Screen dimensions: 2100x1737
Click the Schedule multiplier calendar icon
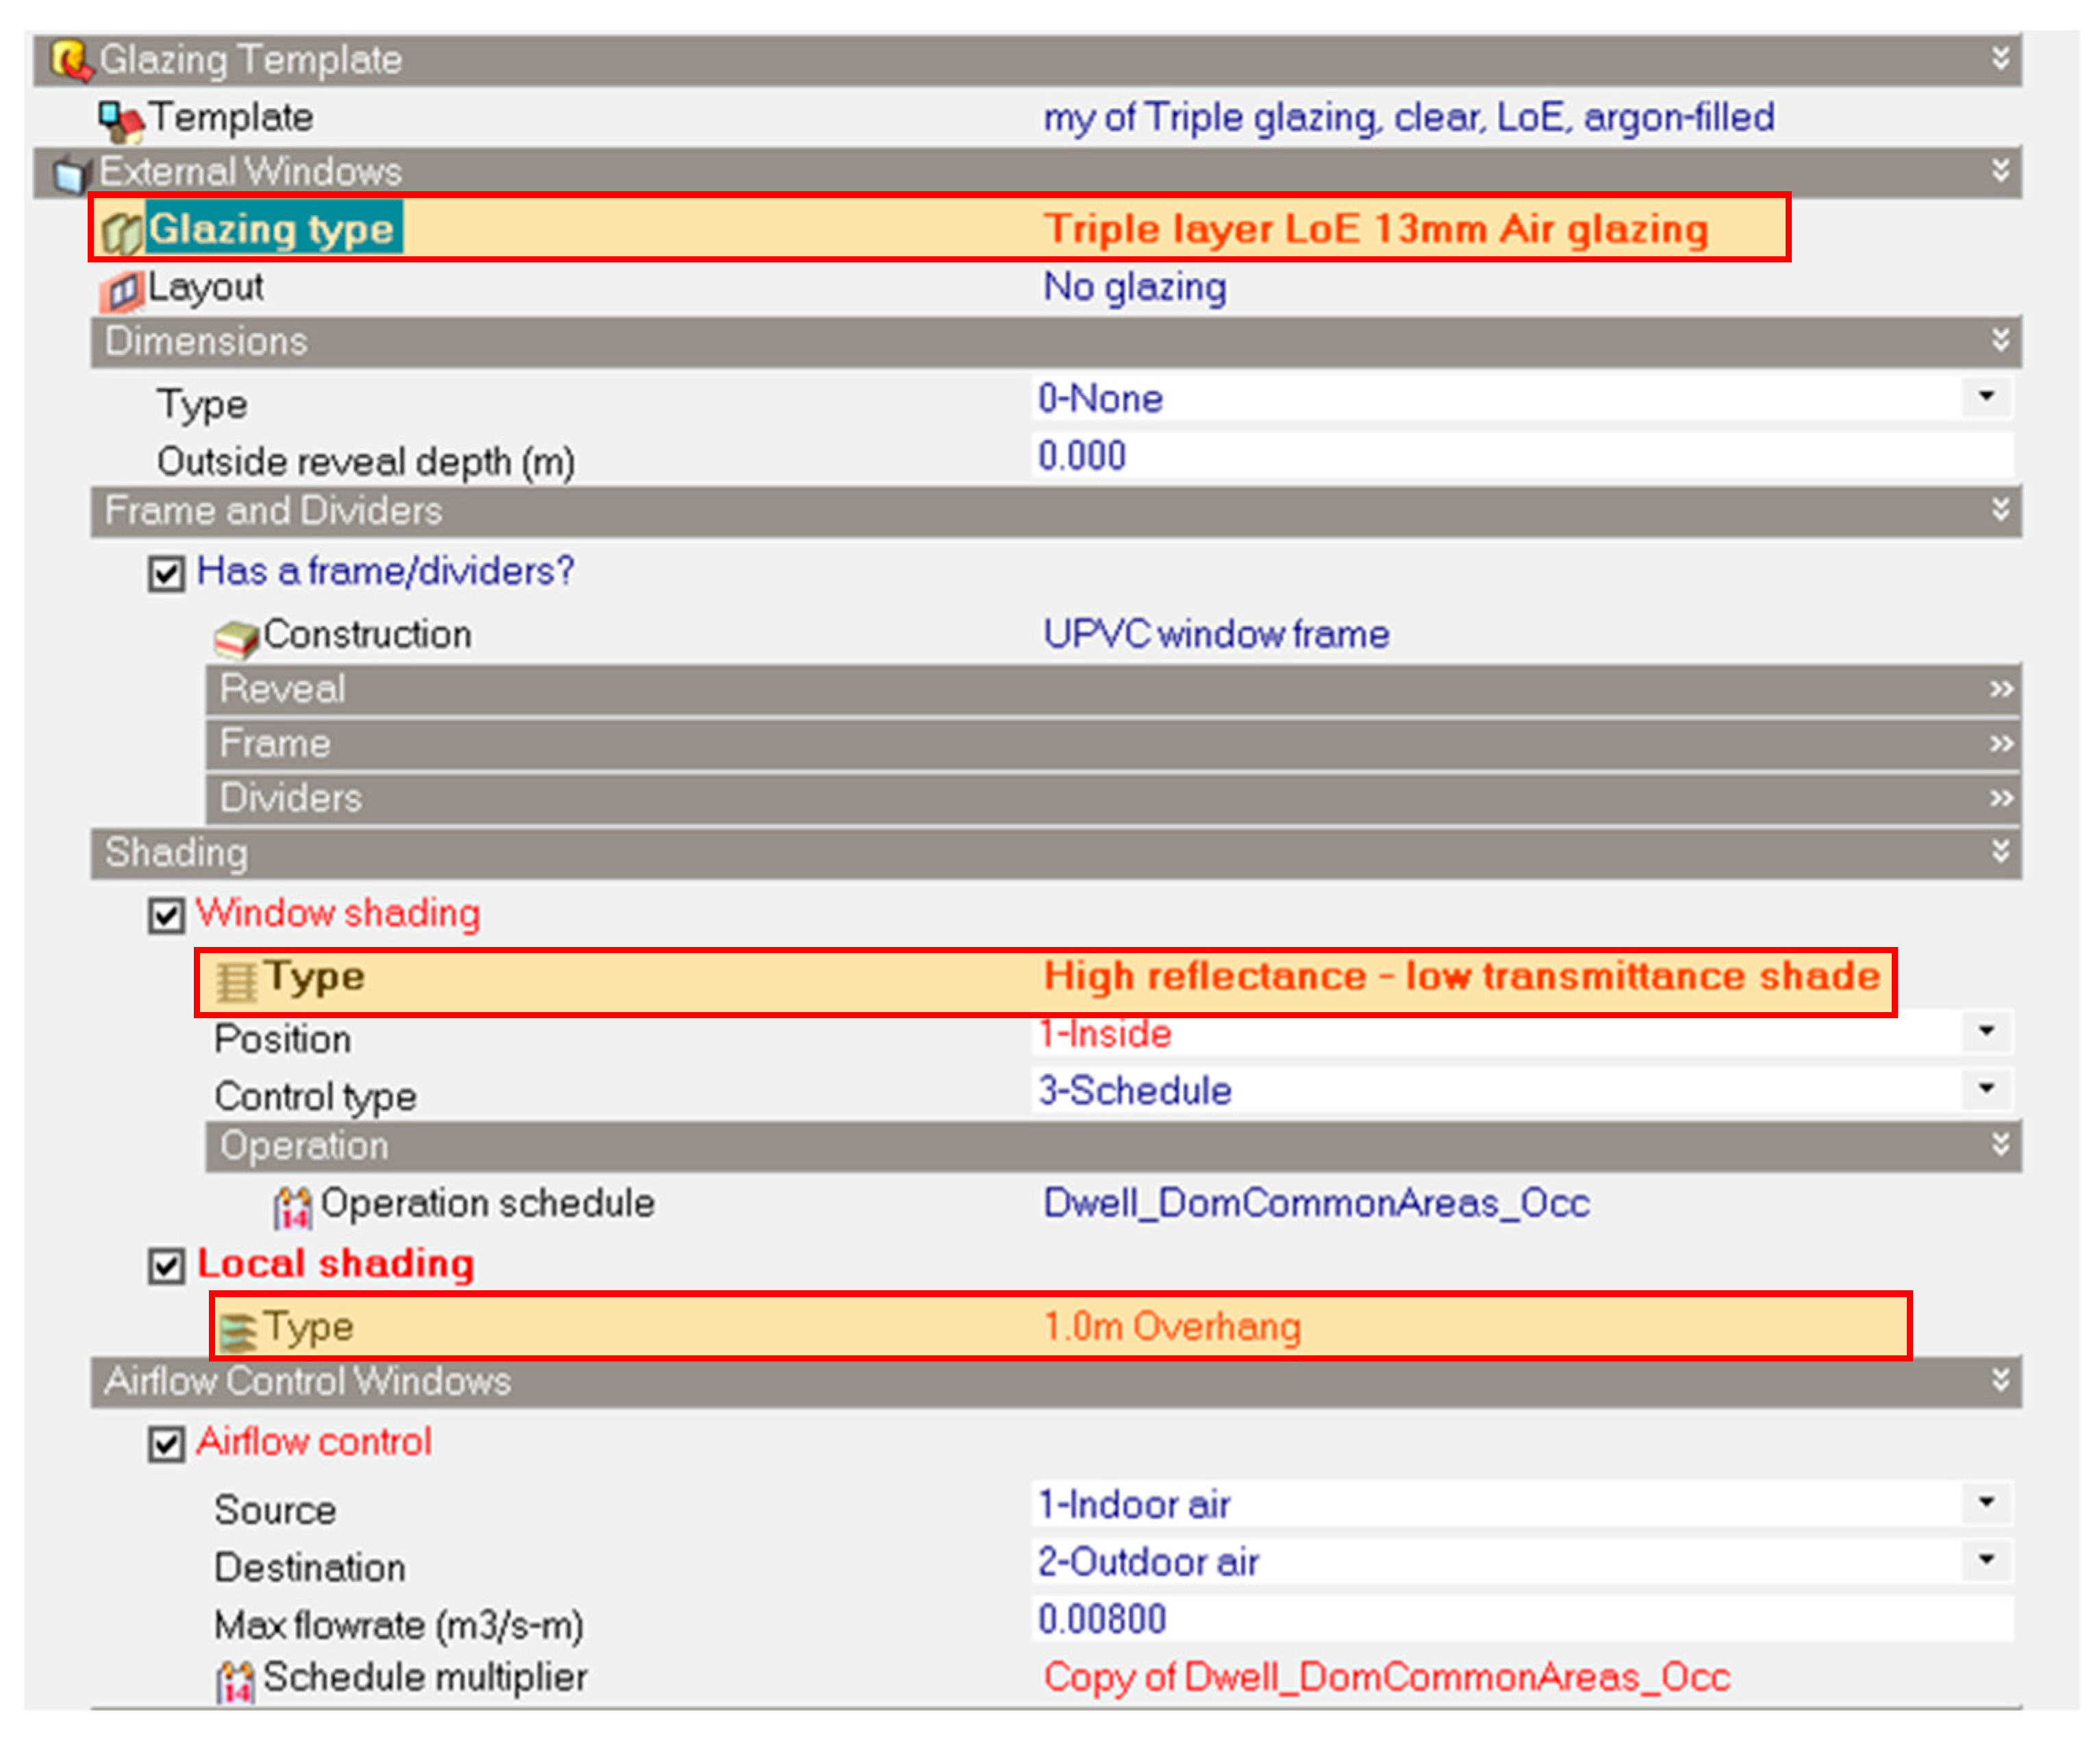click(236, 1681)
